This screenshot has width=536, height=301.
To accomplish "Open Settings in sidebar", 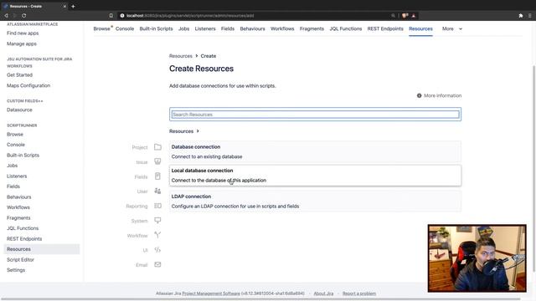I will tap(16, 270).
